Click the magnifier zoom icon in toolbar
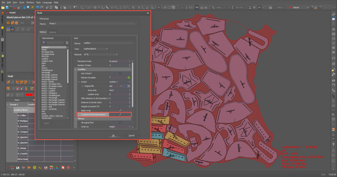The height and width of the screenshot is (177, 337). (x=28, y=7)
